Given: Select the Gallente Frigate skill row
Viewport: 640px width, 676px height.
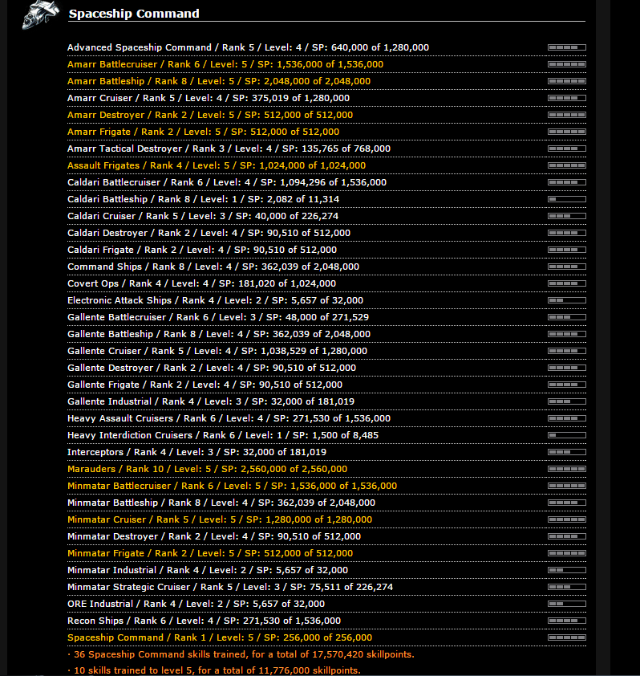Looking at the screenshot, I should pos(326,384).
